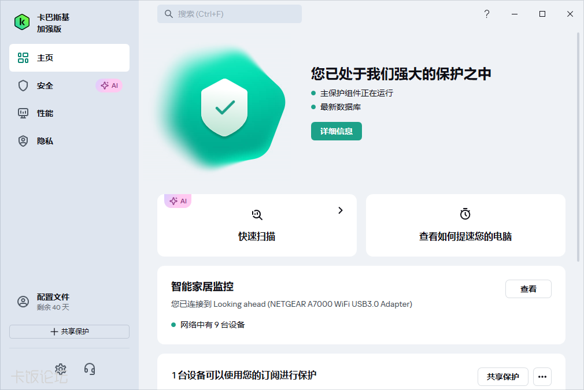Open the three-dot more options menu
The width and height of the screenshot is (584, 390).
point(542,377)
